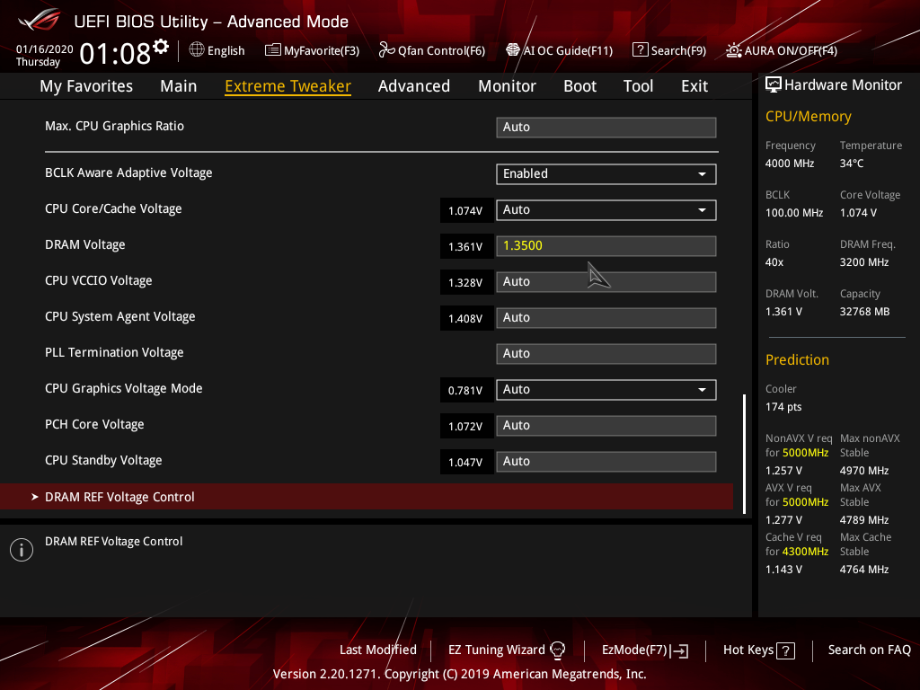Click CPU System Agent Voltage field
This screenshot has height=690, width=920.
click(606, 317)
